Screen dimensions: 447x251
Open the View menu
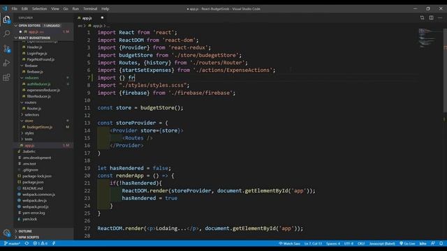click(55, 9)
